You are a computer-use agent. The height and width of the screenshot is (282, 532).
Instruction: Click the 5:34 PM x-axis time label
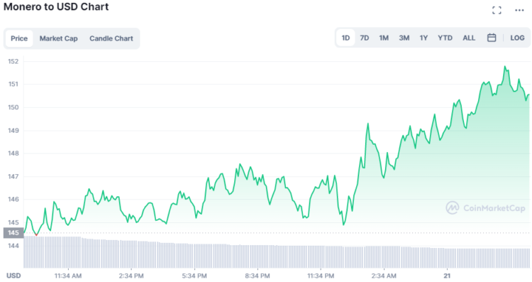194,276
